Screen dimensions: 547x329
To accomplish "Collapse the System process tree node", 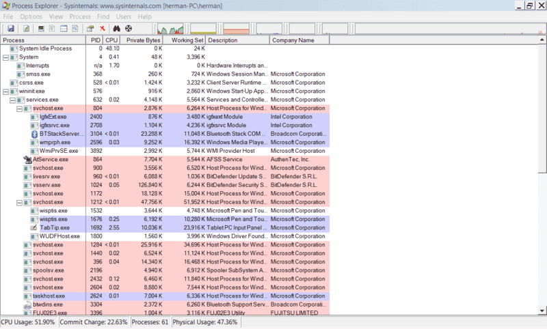I will click(x=5, y=57).
